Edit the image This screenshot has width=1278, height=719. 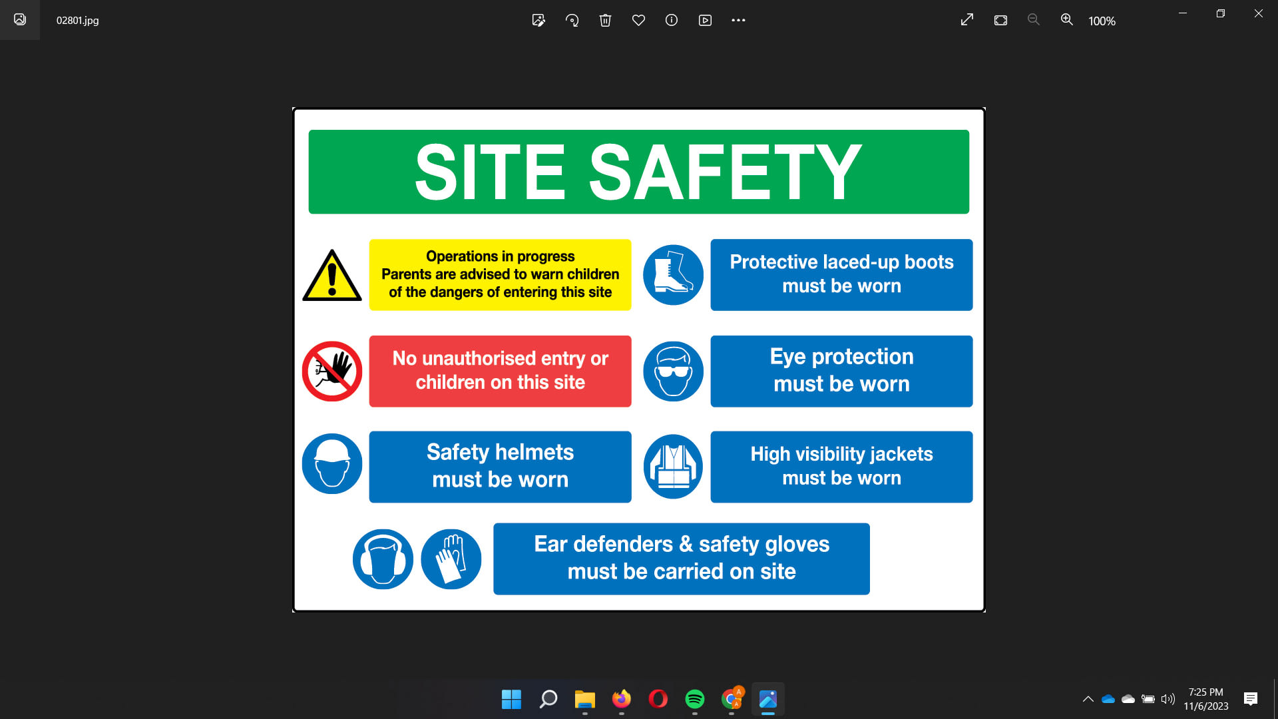point(538,20)
